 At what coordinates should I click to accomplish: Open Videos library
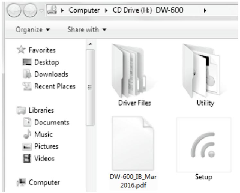click(44, 158)
